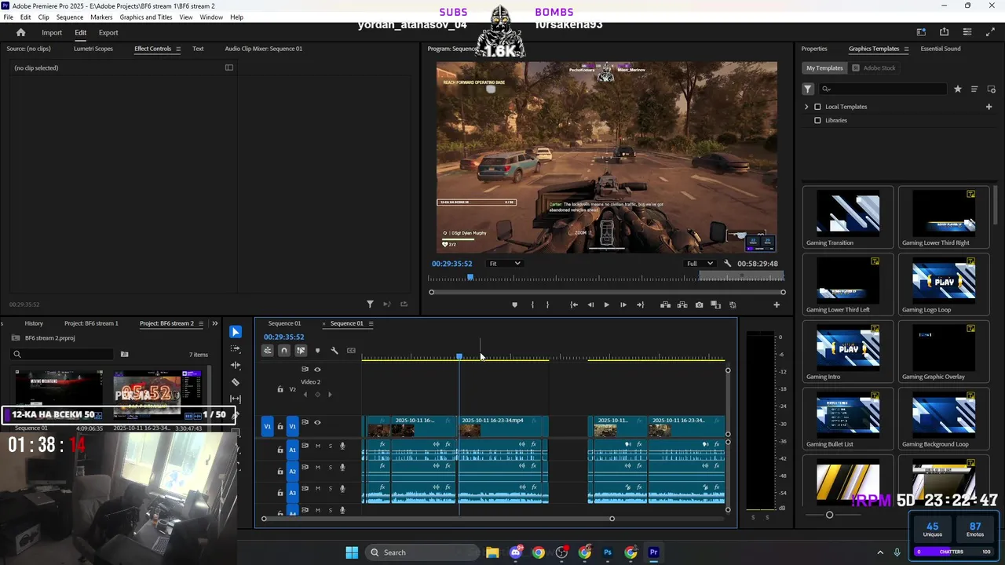Click the Lift button

665,304
